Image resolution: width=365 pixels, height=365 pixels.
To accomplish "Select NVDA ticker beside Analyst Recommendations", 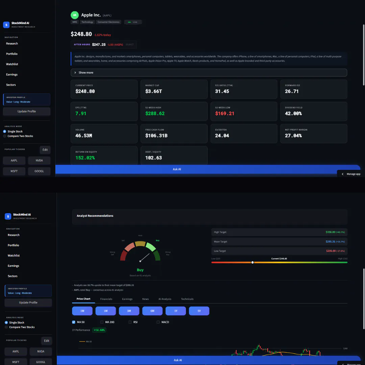I will click(x=41, y=351).
